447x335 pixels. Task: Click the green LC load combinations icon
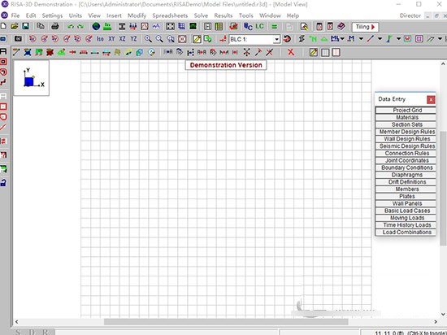click(259, 27)
